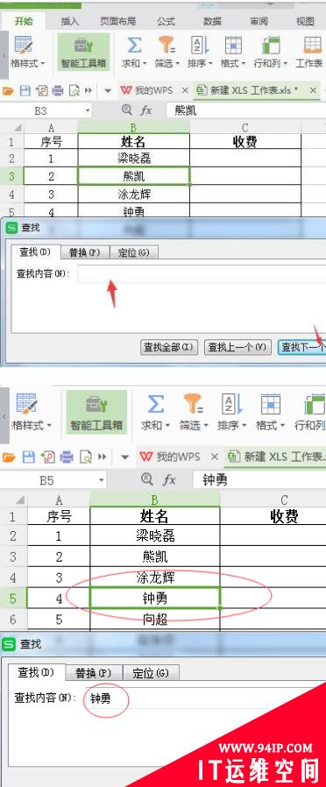326x787 pixels.
Task: Click the magnifier icon beside the B3 name box
Action: coord(127,110)
